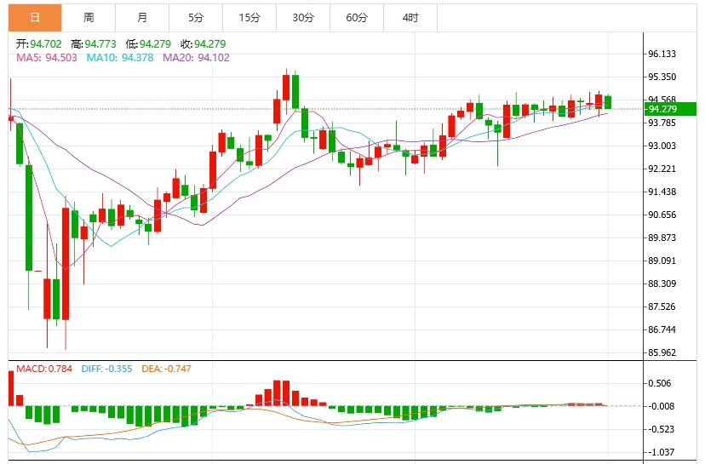
Task: Click the 88.309 price axis label
Action: (x=662, y=284)
